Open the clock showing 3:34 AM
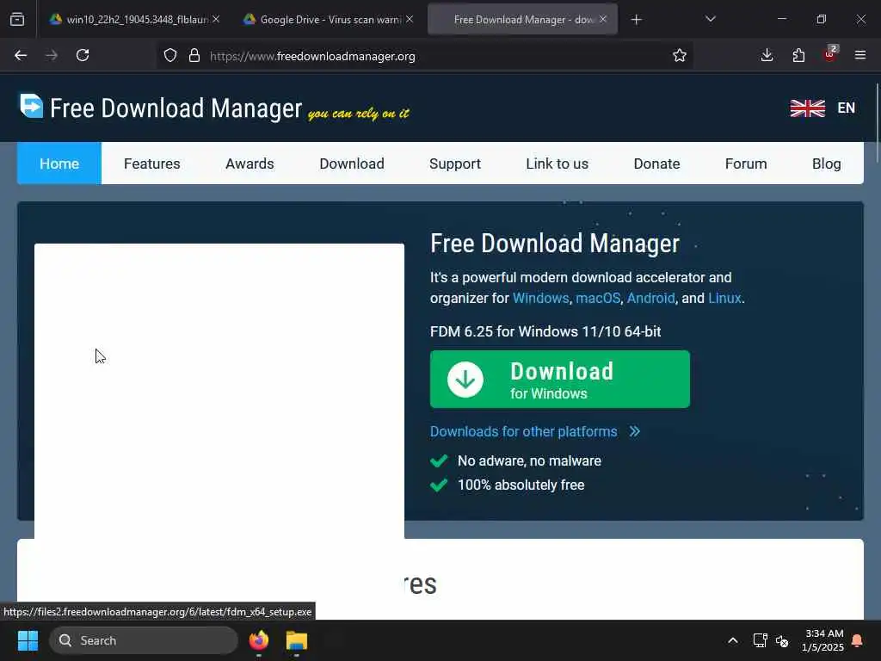Image resolution: width=881 pixels, height=661 pixels. coord(823,640)
